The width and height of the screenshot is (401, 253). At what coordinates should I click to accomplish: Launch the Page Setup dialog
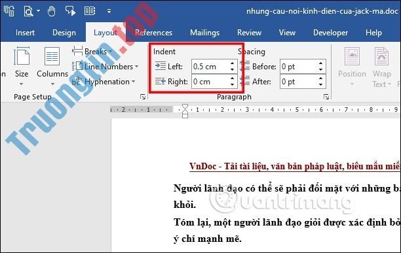(143, 97)
